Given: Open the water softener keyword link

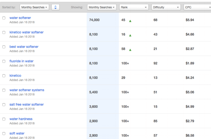Looking at the screenshot, I should point(20,18).
